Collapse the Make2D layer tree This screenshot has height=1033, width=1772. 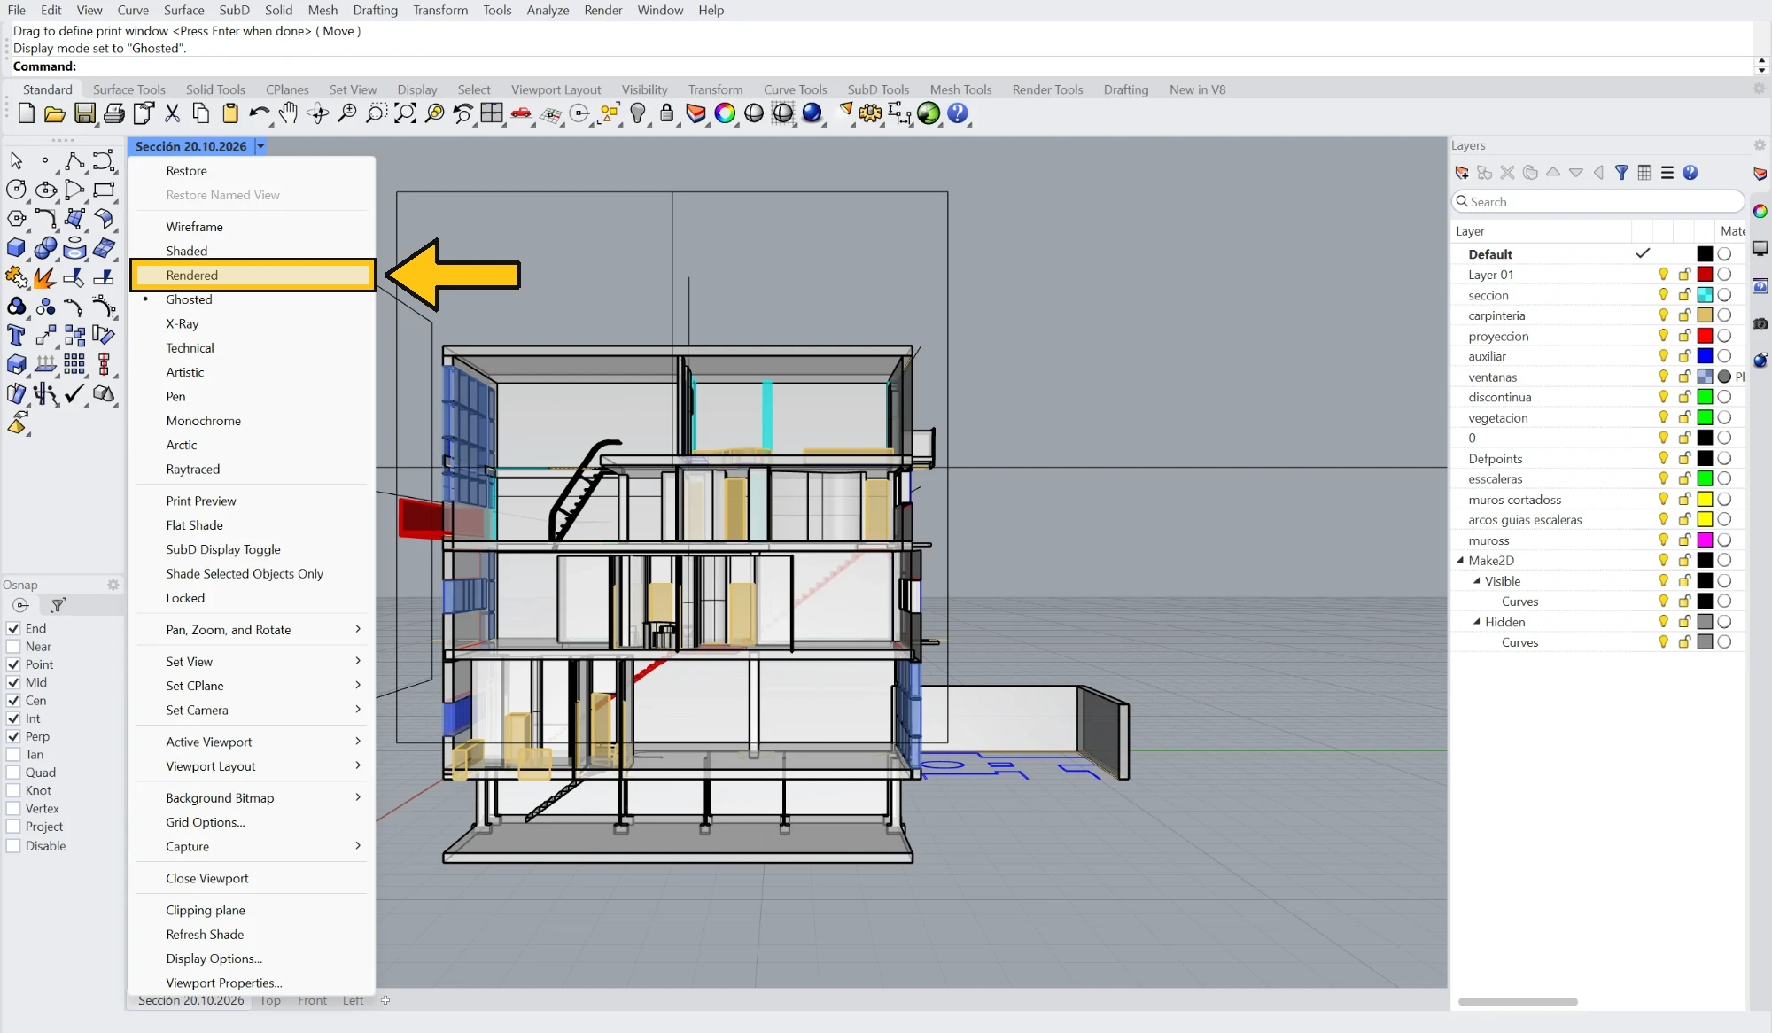(x=1460, y=560)
